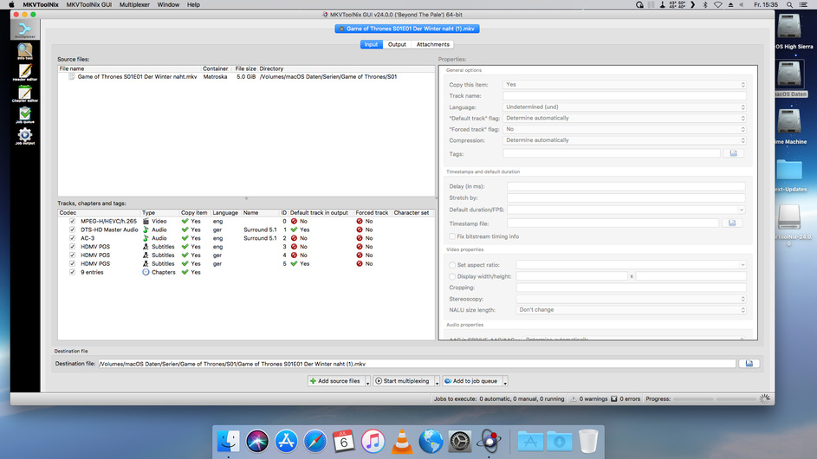Uncheck the 9 entries chapters item
Image resolution: width=817 pixels, height=459 pixels.
point(73,272)
